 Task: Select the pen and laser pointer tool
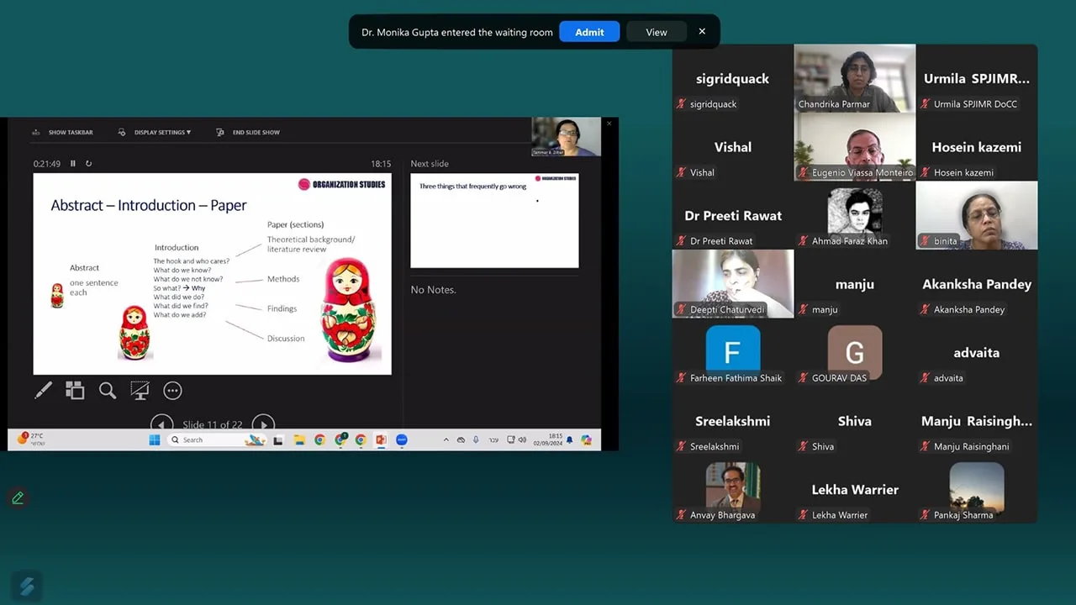tap(43, 391)
